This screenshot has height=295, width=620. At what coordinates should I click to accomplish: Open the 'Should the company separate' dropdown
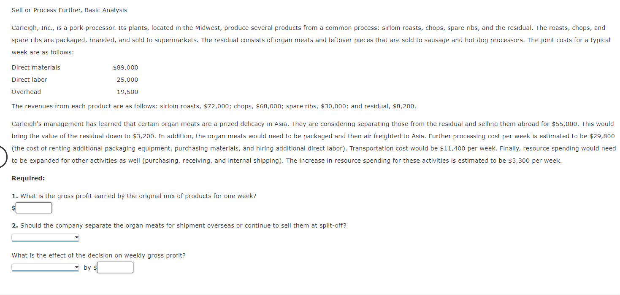coord(44,237)
